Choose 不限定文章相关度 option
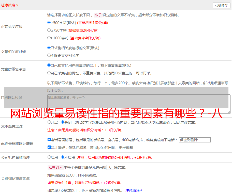The height and width of the screenshot is (195, 232). click(49, 55)
